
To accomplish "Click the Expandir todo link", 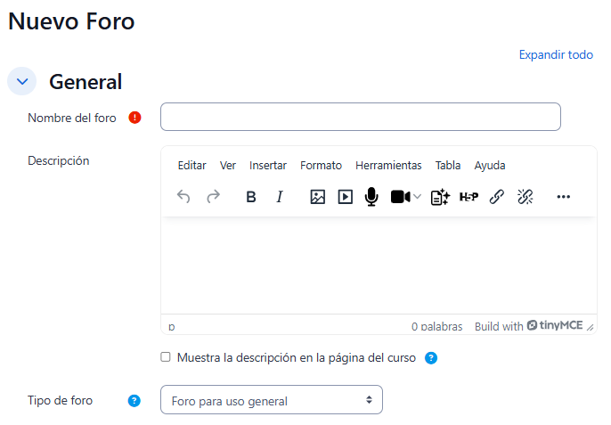I will [x=556, y=54].
